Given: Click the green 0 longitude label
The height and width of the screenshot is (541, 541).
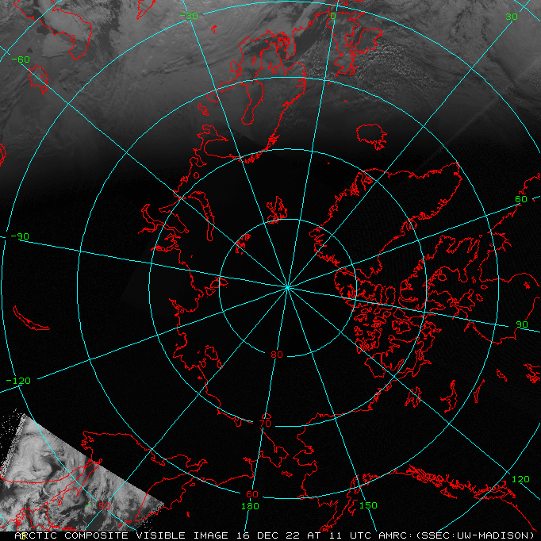Looking at the screenshot, I should coord(333,16).
